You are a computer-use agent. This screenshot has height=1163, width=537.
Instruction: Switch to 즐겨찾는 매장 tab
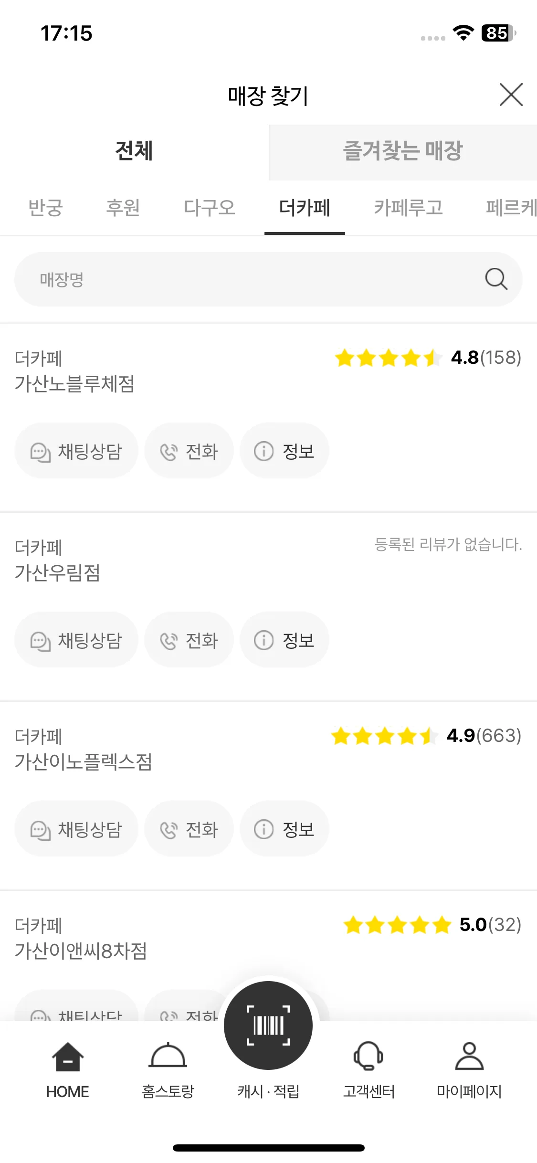pos(403,152)
